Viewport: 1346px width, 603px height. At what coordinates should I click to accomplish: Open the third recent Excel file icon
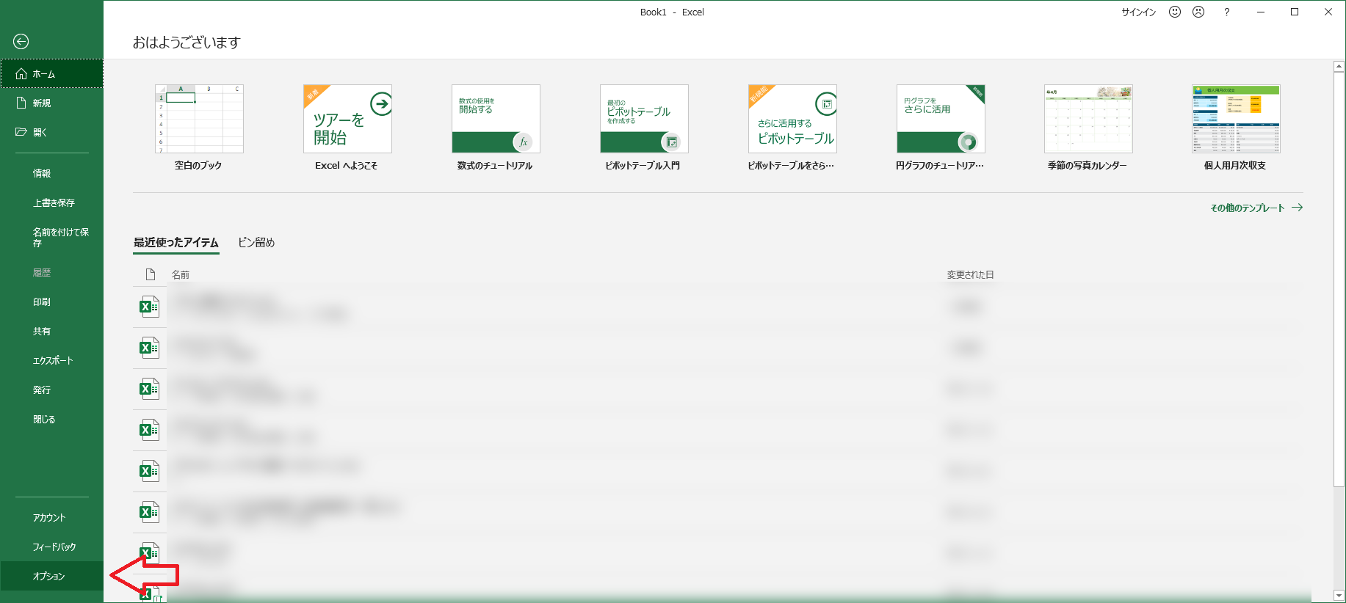tap(149, 389)
